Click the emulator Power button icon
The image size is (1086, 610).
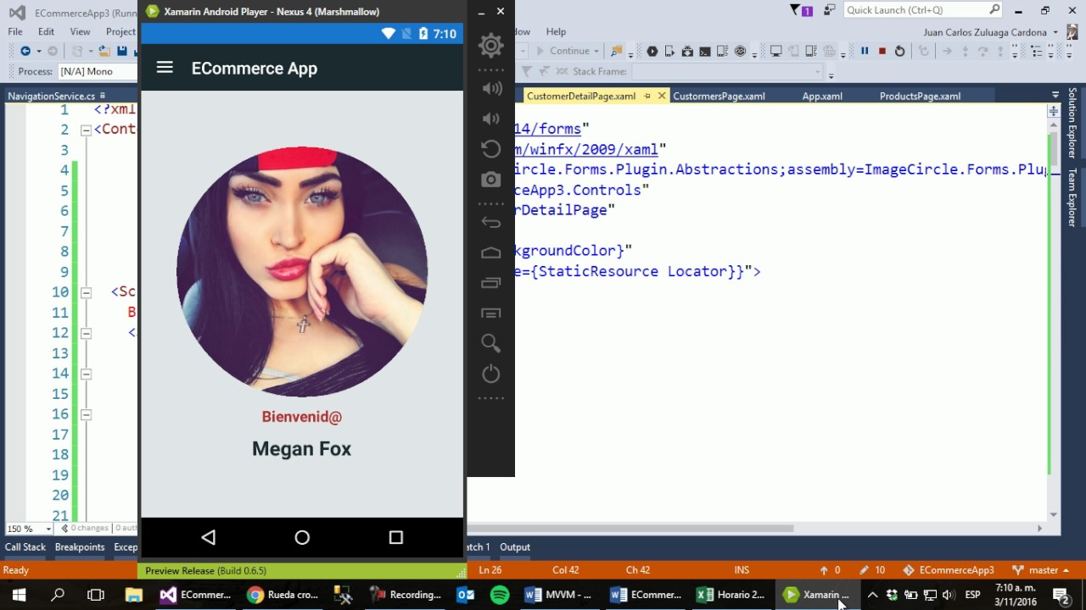pos(490,374)
